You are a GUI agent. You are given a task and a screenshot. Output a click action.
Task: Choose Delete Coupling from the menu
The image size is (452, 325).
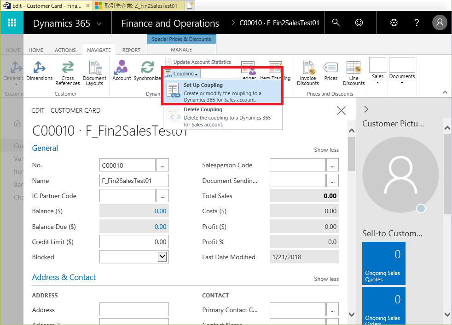pyautogui.click(x=223, y=117)
